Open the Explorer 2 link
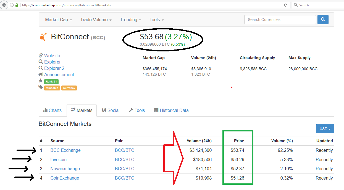The width and height of the screenshot is (344, 190). coord(54,68)
